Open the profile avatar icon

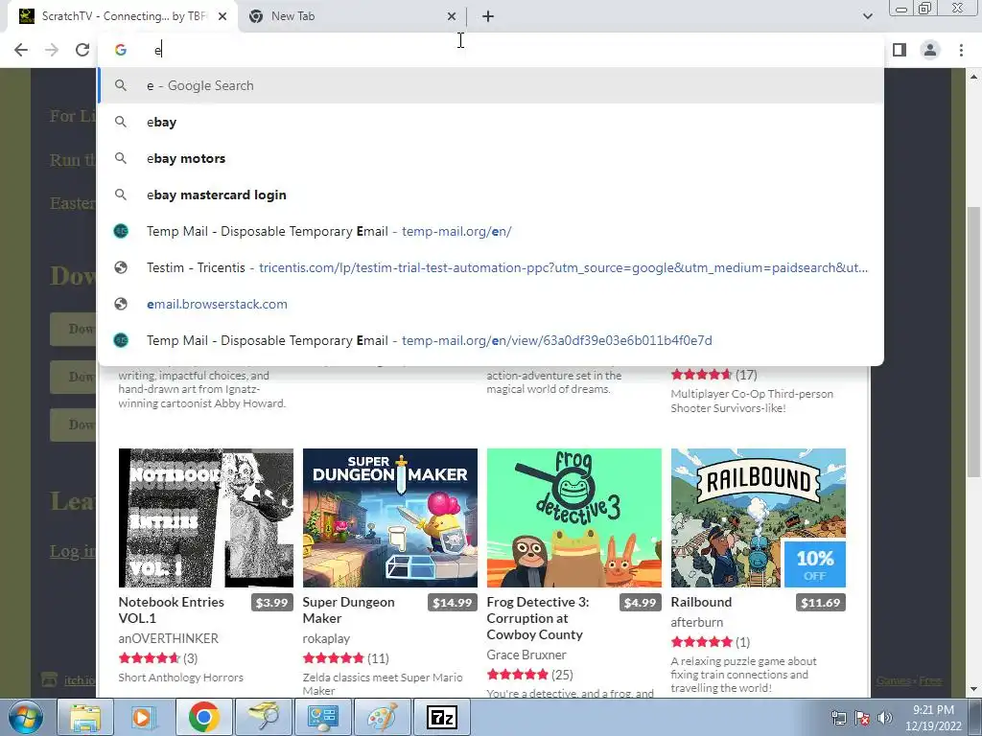pos(930,50)
